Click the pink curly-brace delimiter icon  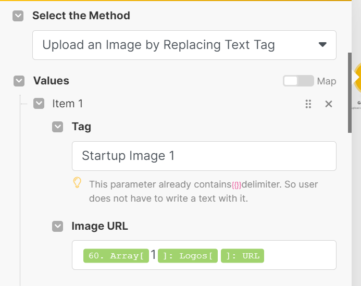point(236,184)
